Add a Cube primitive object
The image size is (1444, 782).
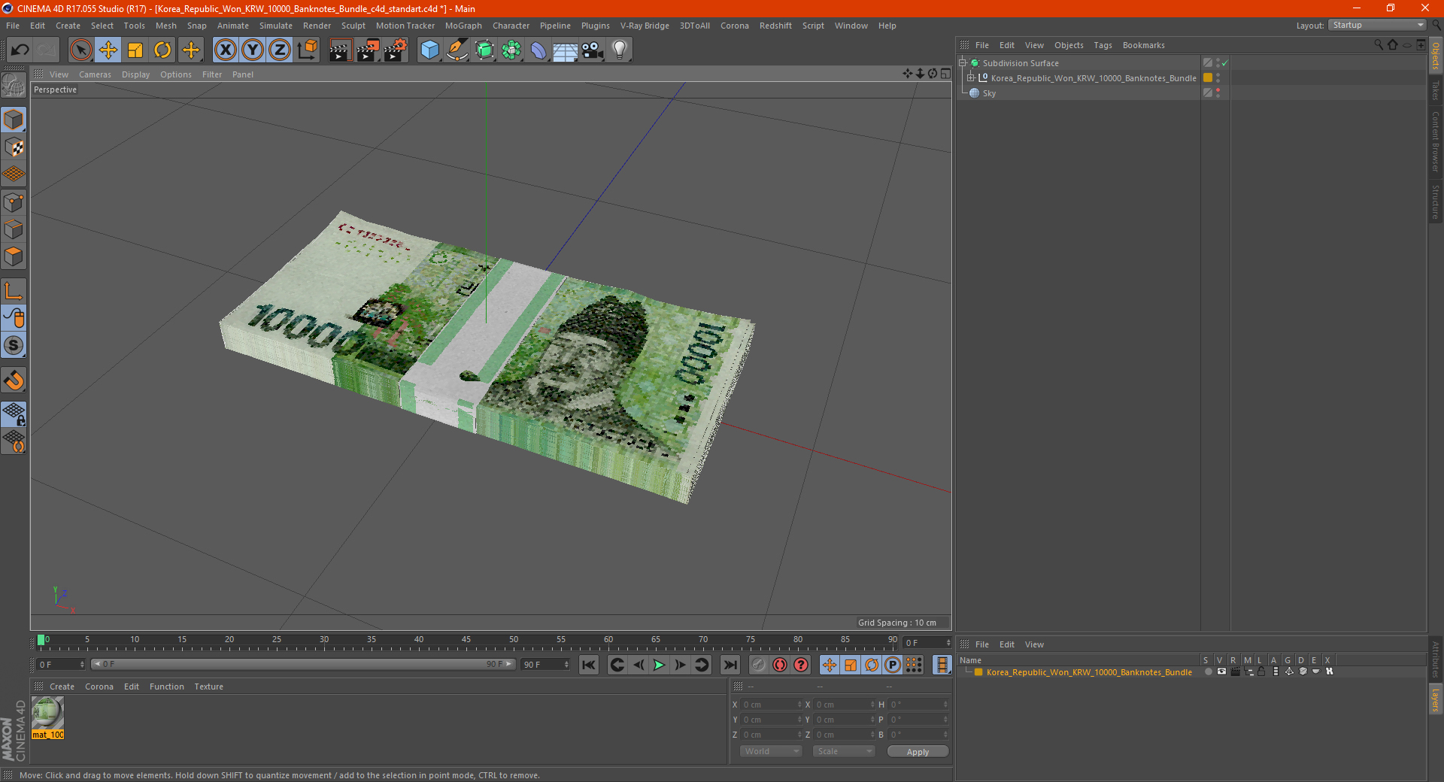[x=429, y=50]
